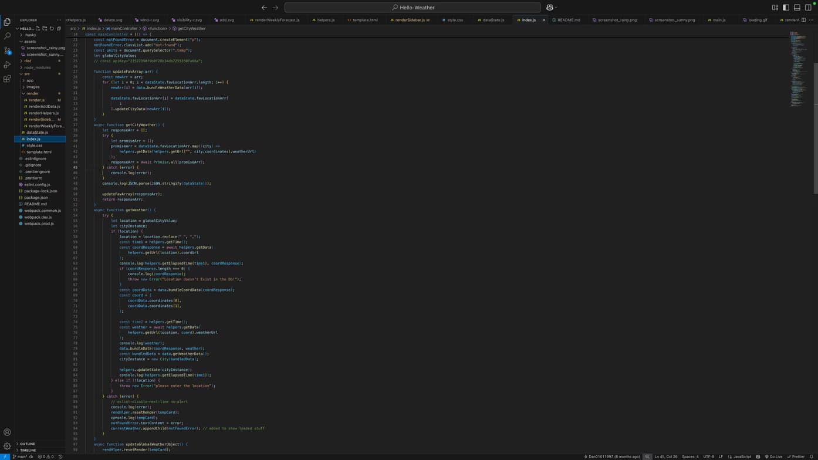Switch to the style.css tab
The height and width of the screenshot is (460, 818).
[x=455, y=20]
